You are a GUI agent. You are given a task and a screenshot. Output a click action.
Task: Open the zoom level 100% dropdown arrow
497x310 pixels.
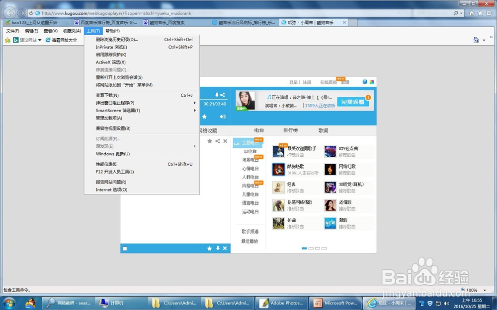click(x=485, y=290)
